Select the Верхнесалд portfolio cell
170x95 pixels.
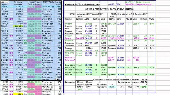pyautogui.click(x=48, y=41)
